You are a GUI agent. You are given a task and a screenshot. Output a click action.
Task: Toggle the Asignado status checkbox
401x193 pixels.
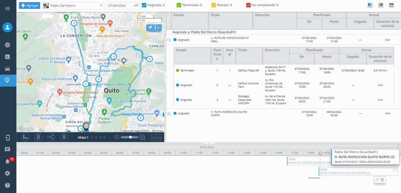click(x=144, y=5)
